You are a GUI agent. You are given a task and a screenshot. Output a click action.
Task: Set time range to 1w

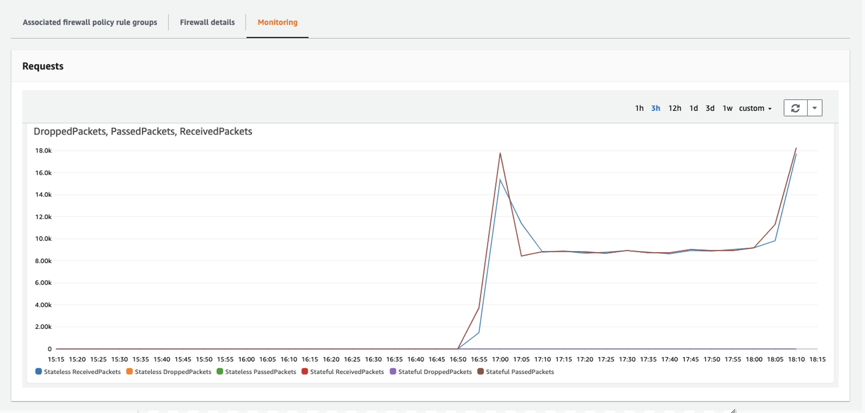click(x=727, y=108)
